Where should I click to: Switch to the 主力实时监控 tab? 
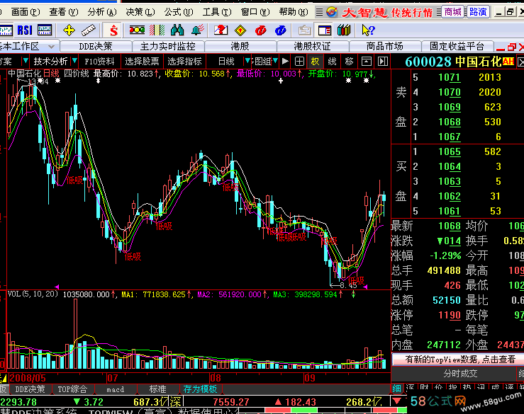168,47
